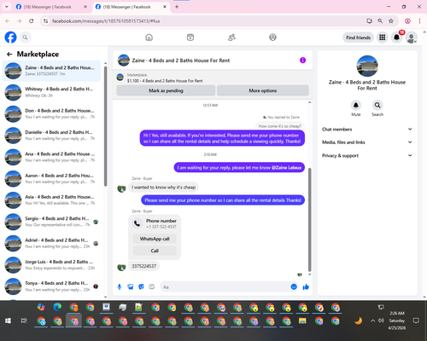Open the Friends icon in top navigation
427x341 pixels.
pos(231,38)
